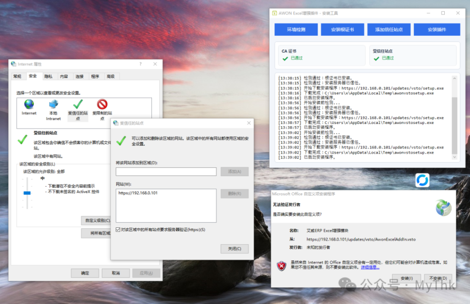This screenshot has width=470, height=304.
Task: Click the Office globe installer icon
Action: click(444, 208)
